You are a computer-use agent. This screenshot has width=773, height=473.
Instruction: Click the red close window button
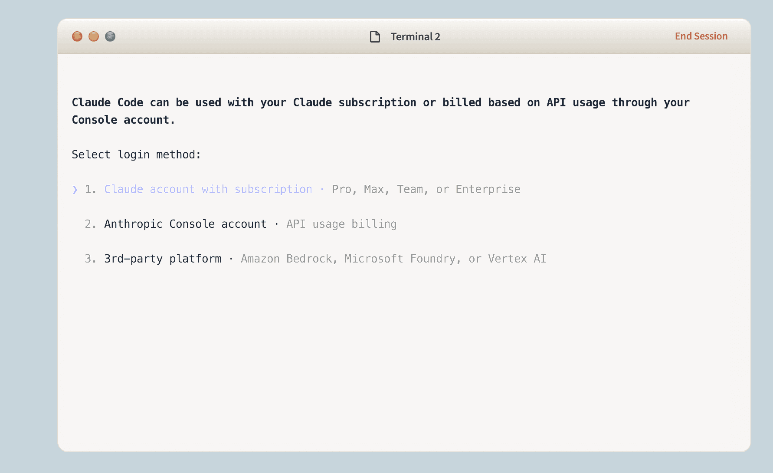pos(77,36)
